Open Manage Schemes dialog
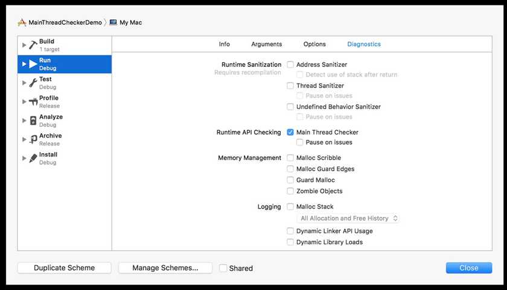 165,268
